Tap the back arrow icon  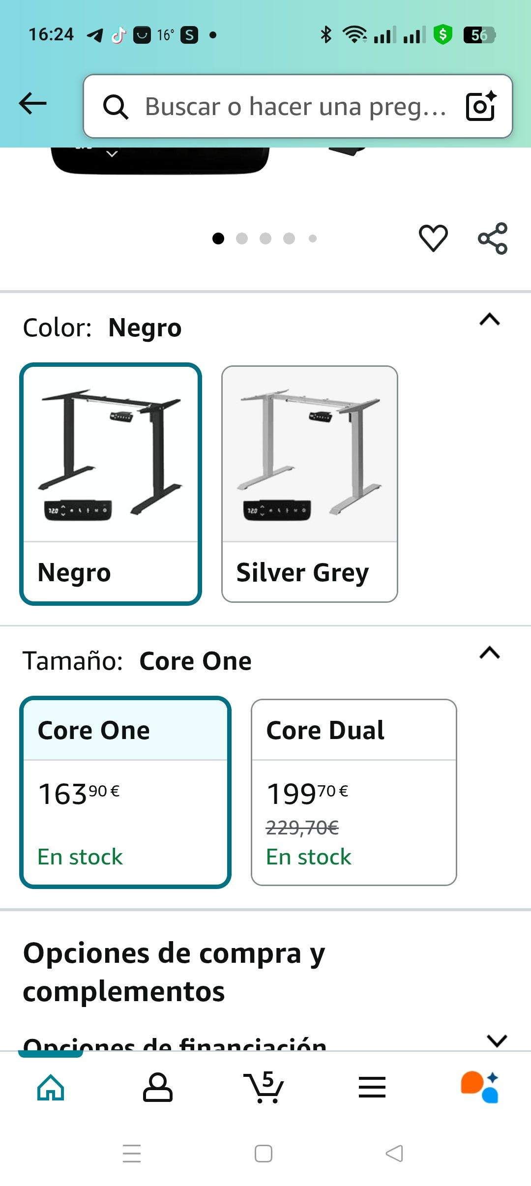[x=32, y=104]
